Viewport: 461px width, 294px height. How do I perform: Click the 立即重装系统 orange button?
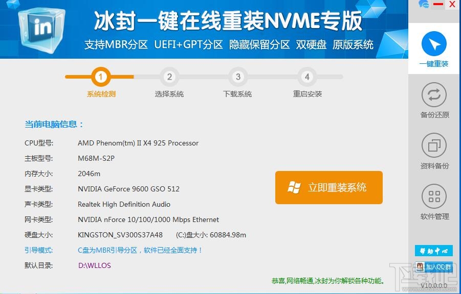[328, 187]
